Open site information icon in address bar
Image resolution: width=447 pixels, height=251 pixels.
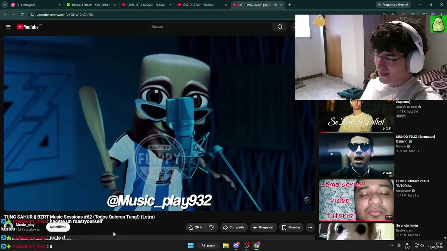point(32,15)
